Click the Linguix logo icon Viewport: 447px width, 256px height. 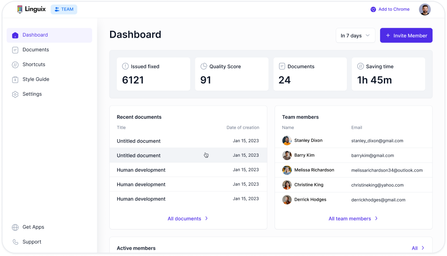(20, 9)
